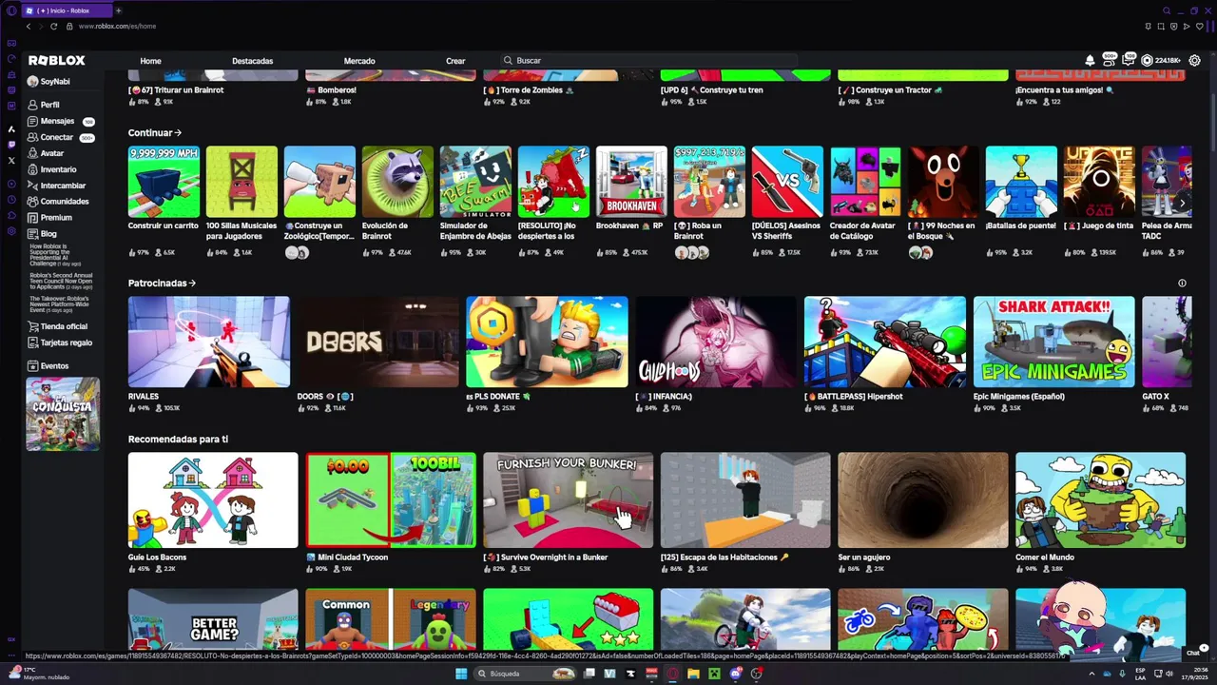Open the Roblox messages icon in header

[1129, 60]
